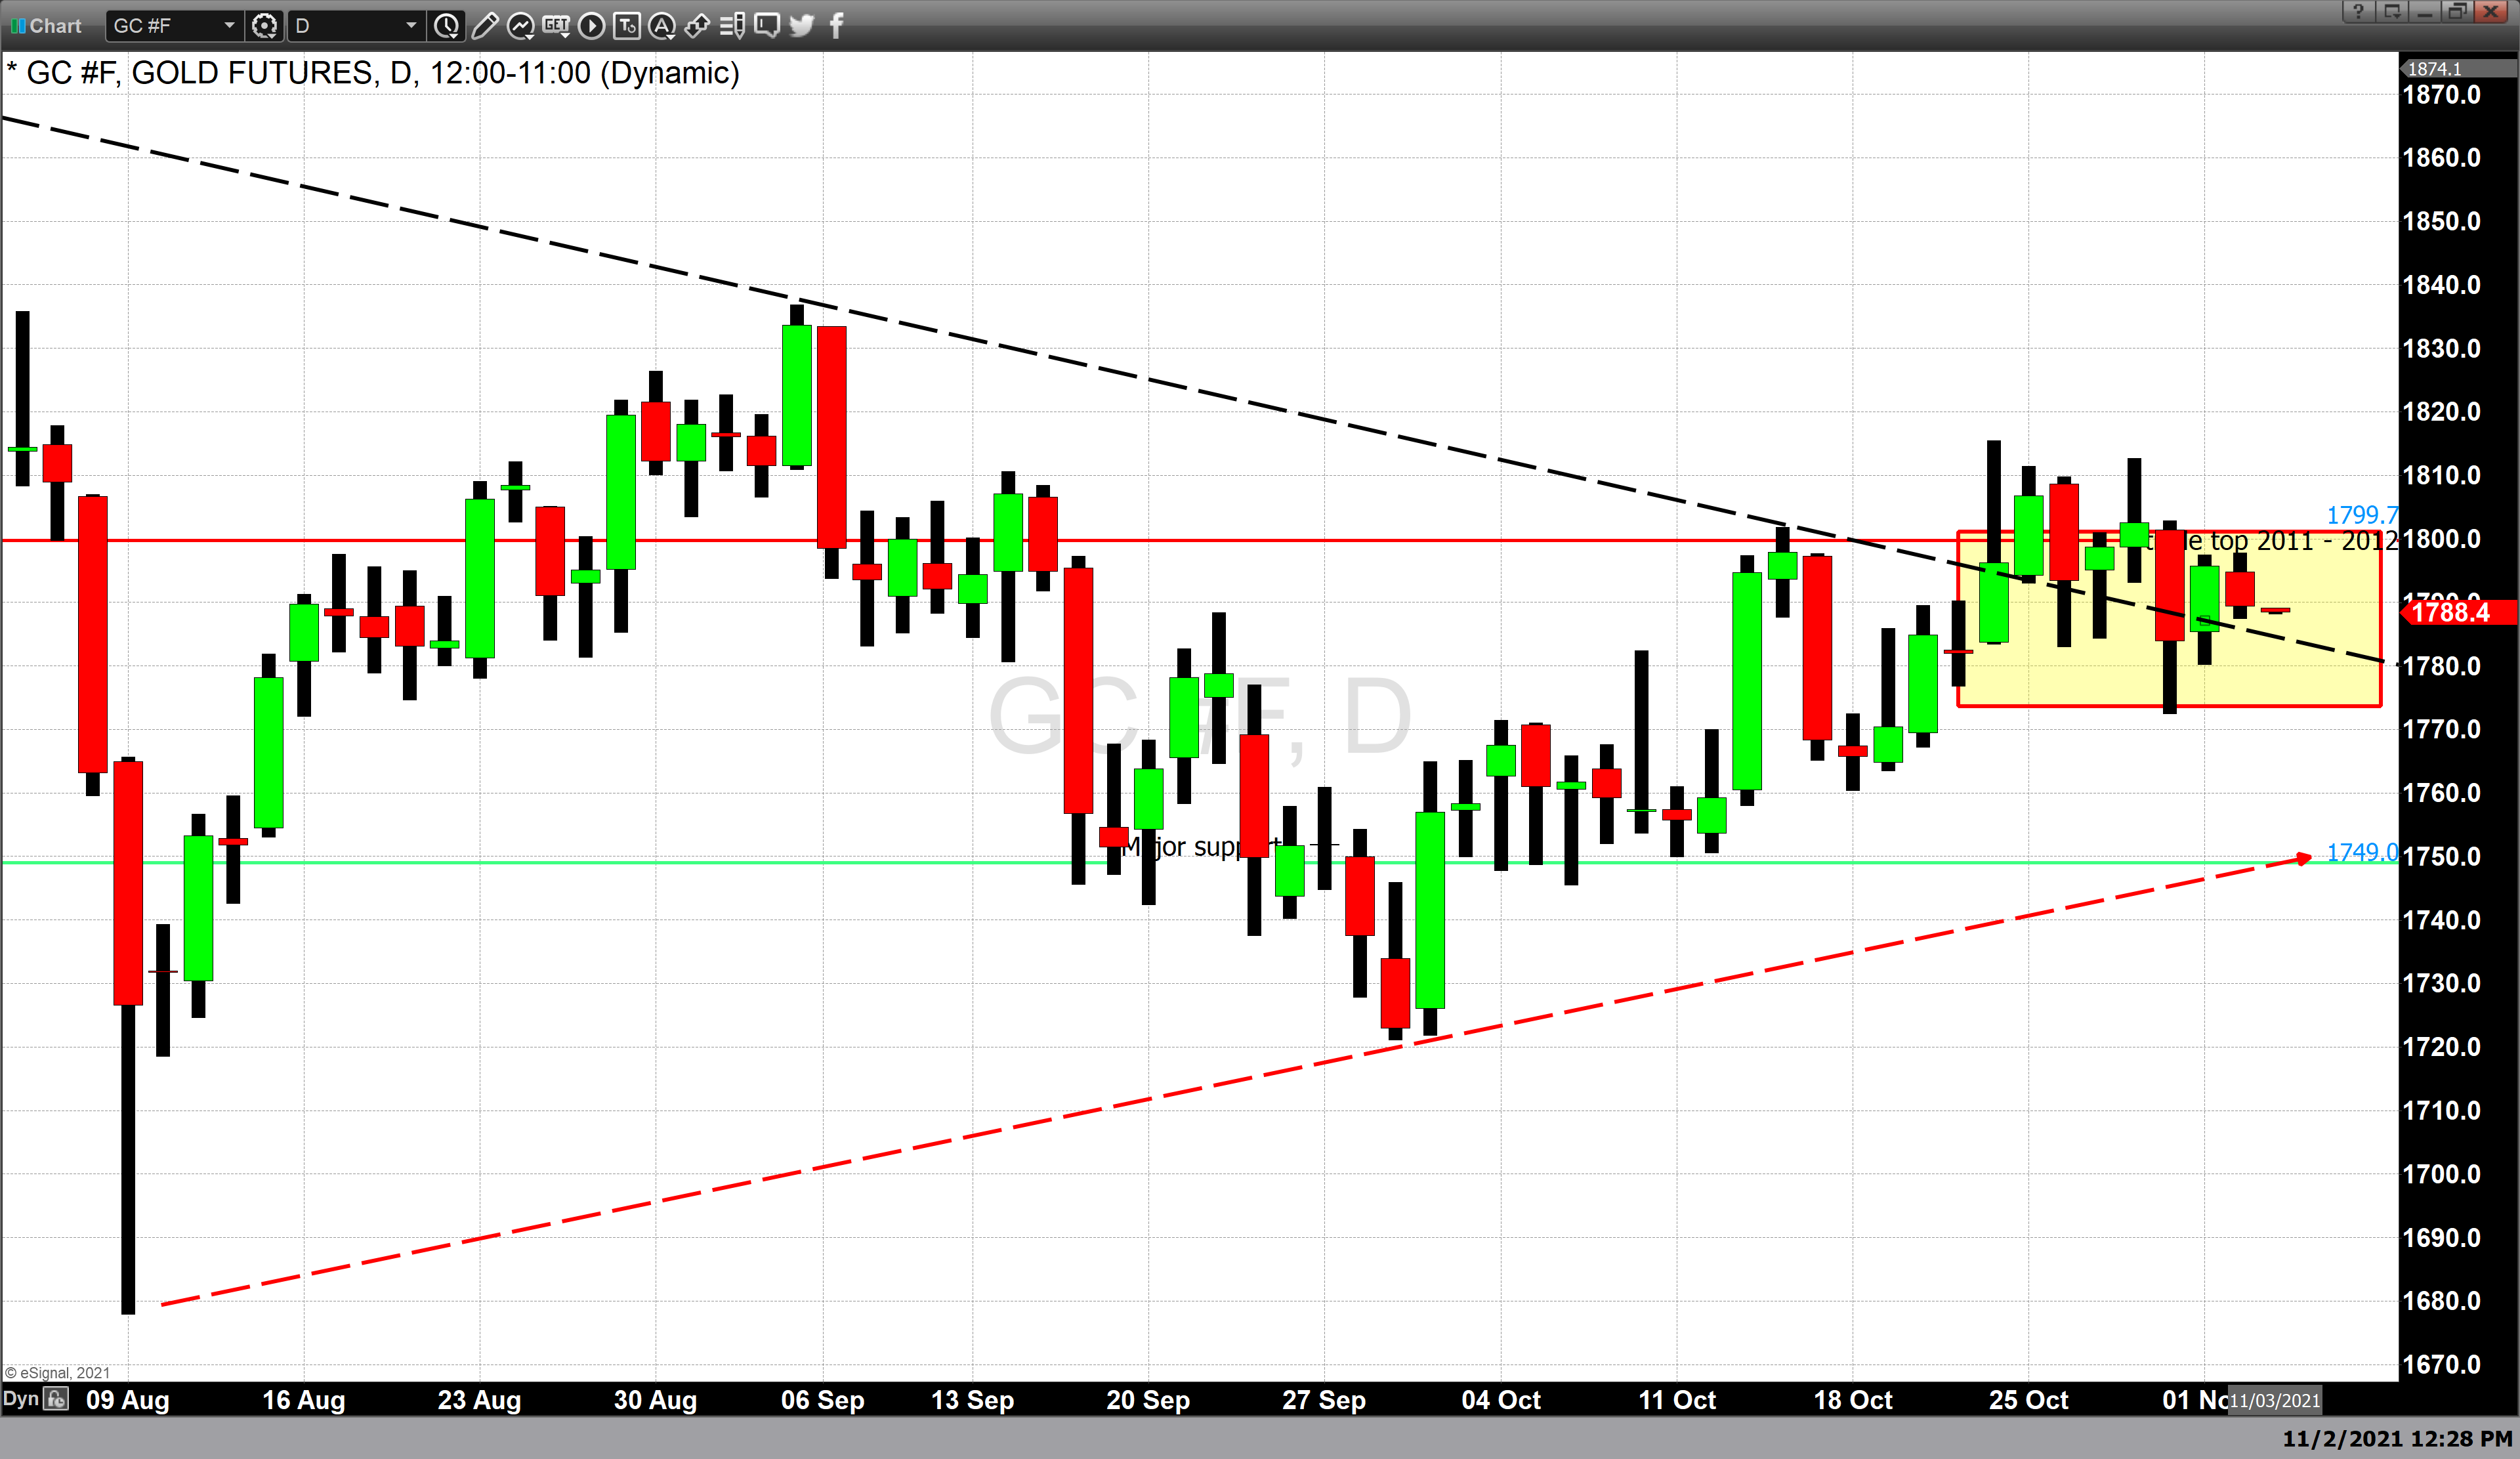Click the chart title GOLD FUTURES text
2520x1459 pixels.
coord(253,73)
